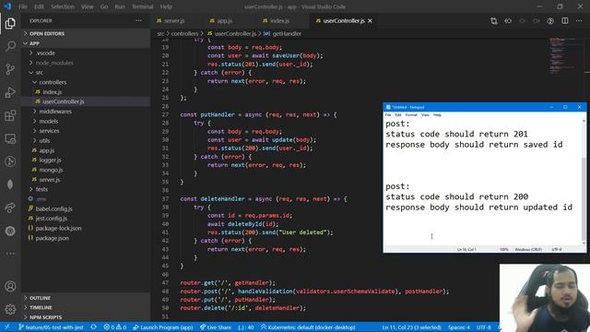Expand the models folder
The height and width of the screenshot is (332, 590).
click(86, 121)
